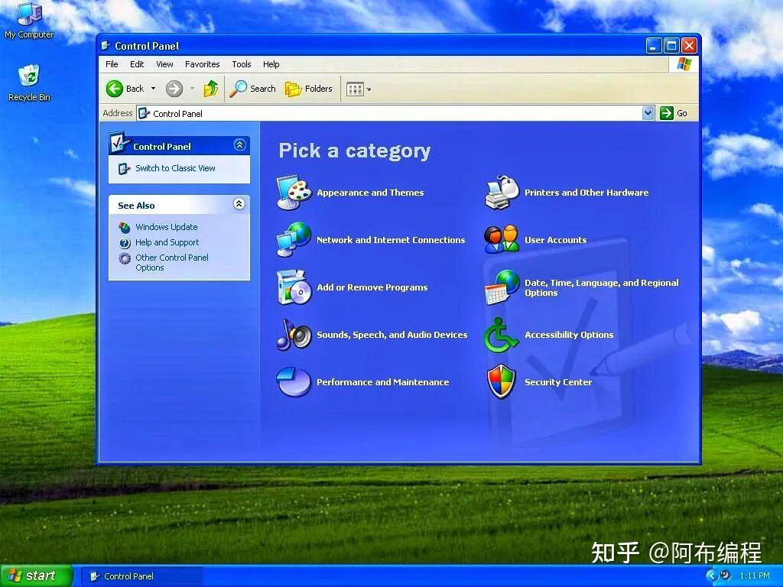The width and height of the screenshot is (783, 587).
Task: Click the Windows Update link
Action: (166, 227)
